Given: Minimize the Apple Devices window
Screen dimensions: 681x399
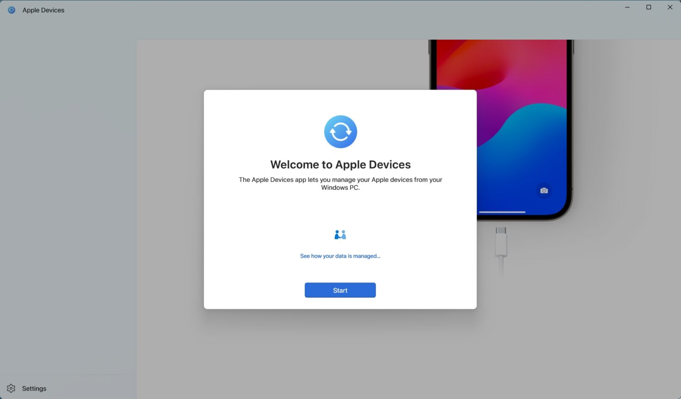Looking at the screenshot, I should pos(627,7).
